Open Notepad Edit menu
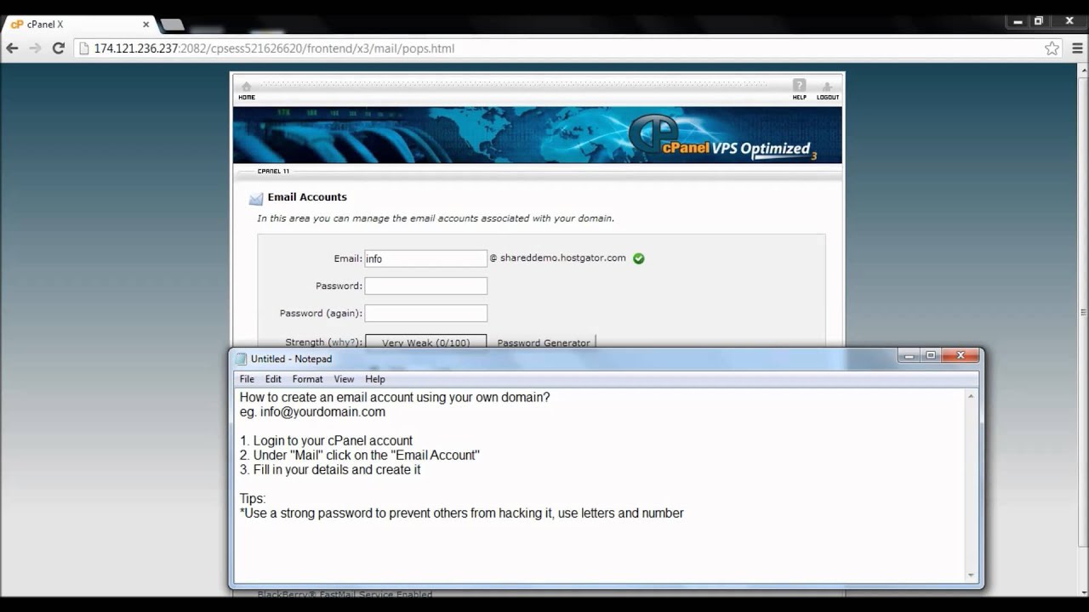Viewport: 1089px width, 612px height. pyautogui.click(x=273, y=379)
